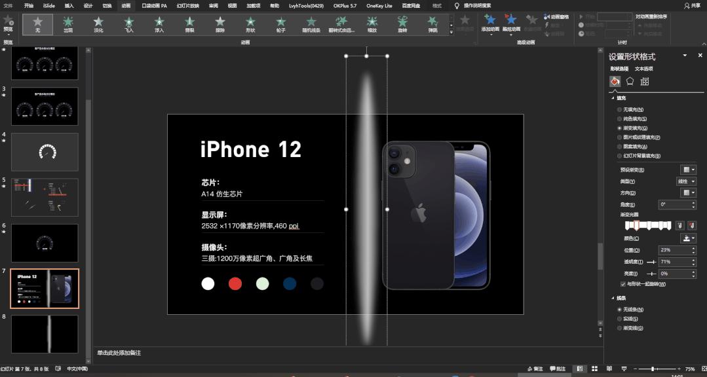Click the ppi hyperlink on the slide
The width and height of the screenshot is (707, 377).
point(293,225)
